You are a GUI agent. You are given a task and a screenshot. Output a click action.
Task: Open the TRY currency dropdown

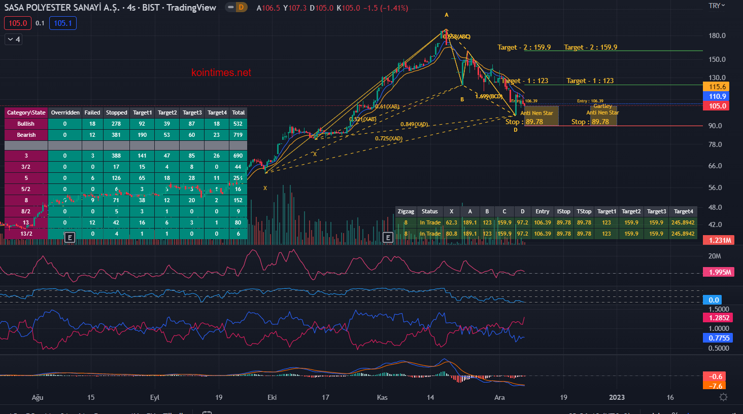point(717,6)
